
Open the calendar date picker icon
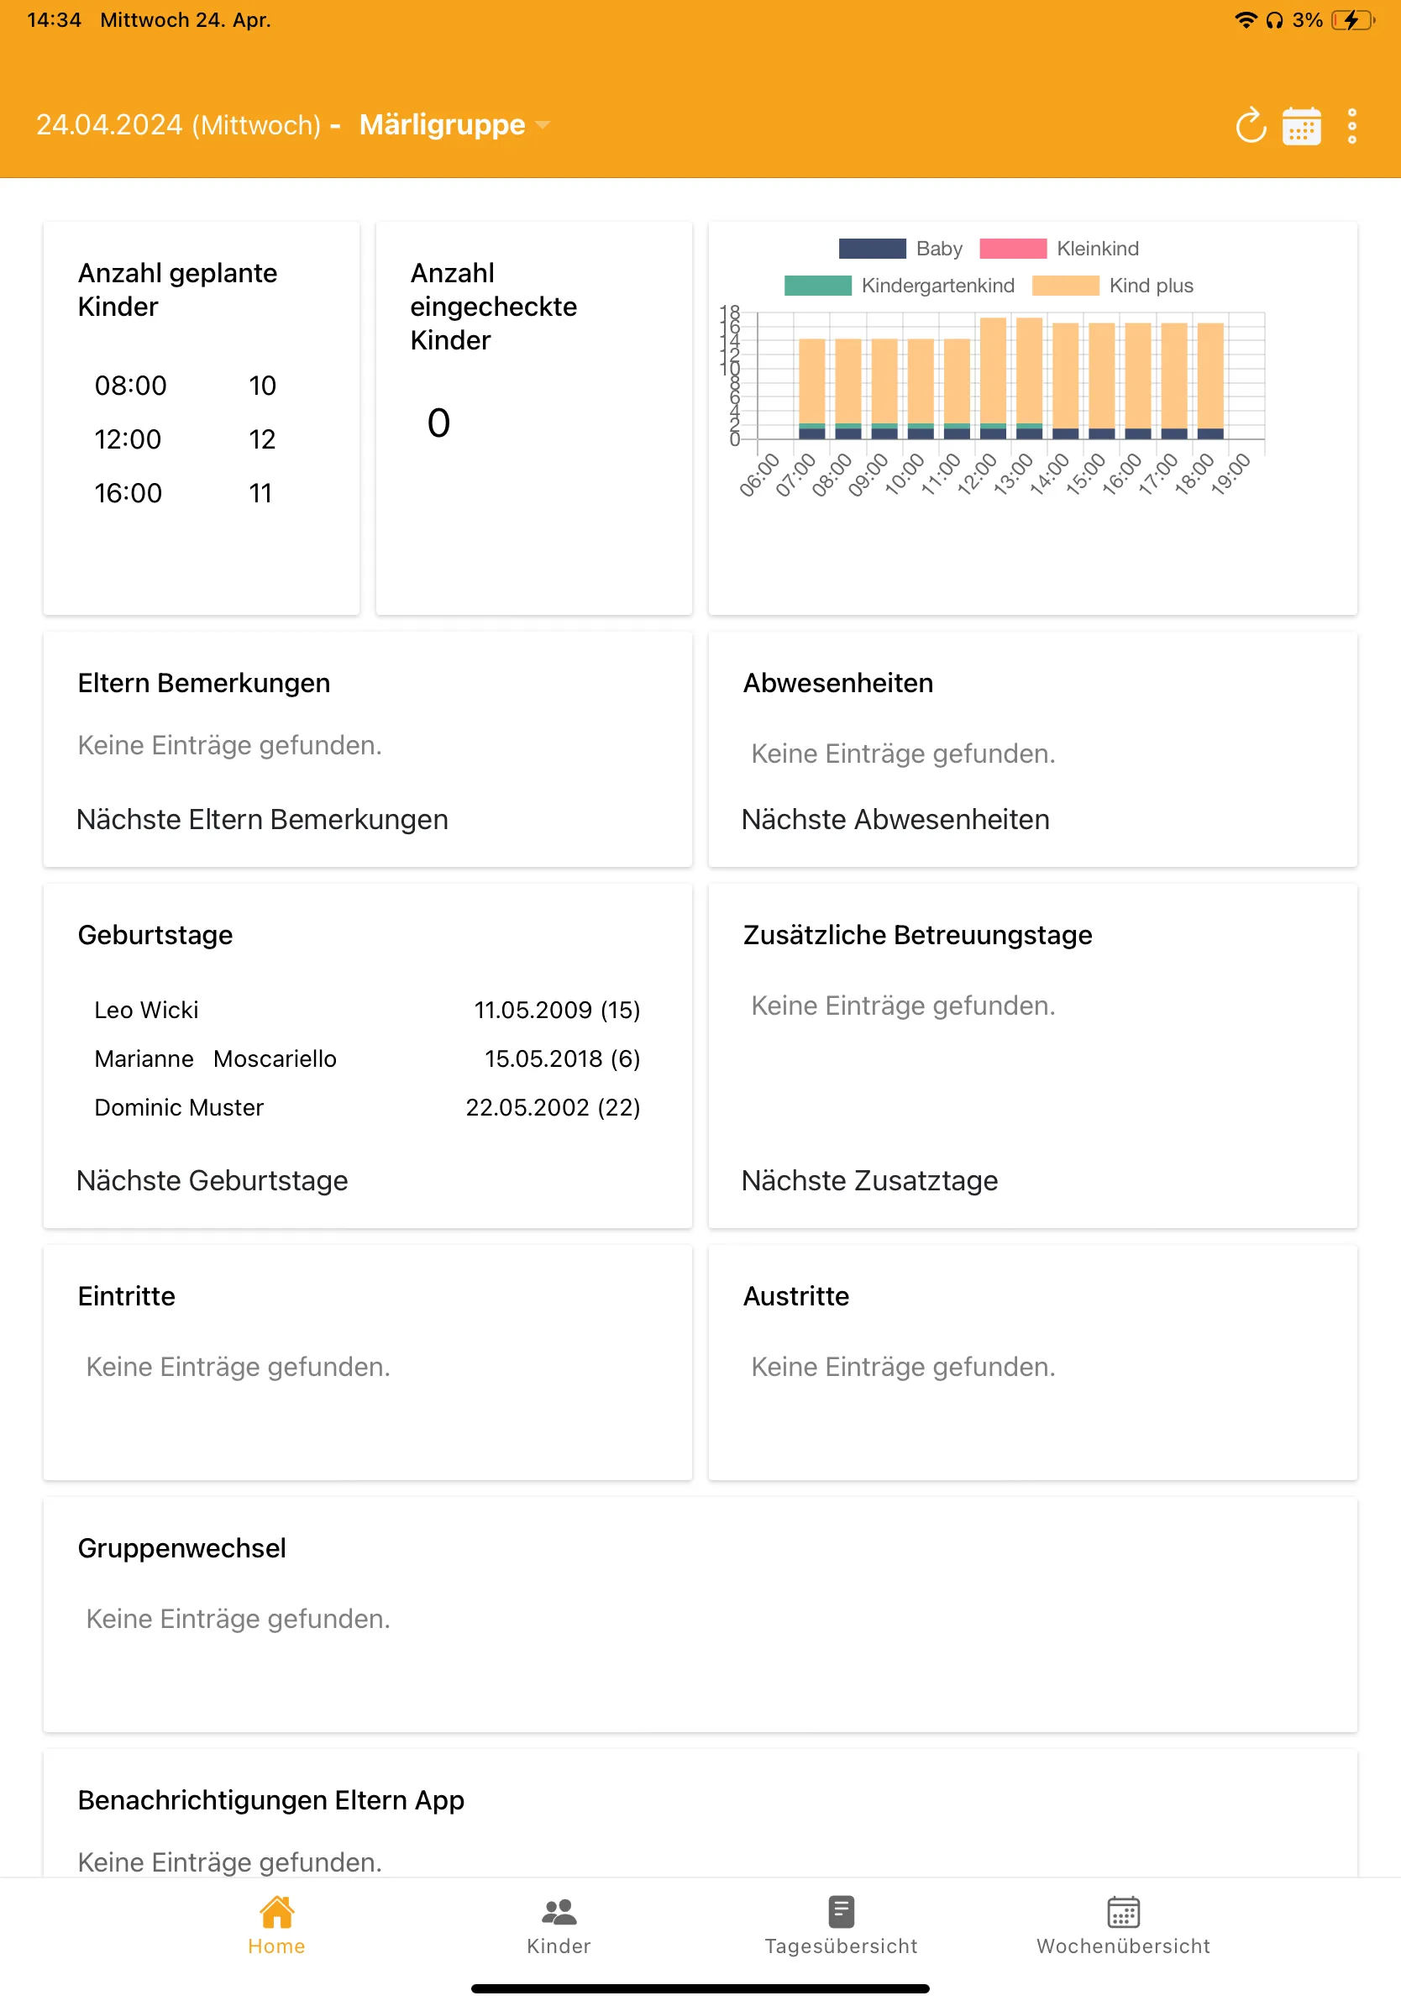(x=1301, y=126)
